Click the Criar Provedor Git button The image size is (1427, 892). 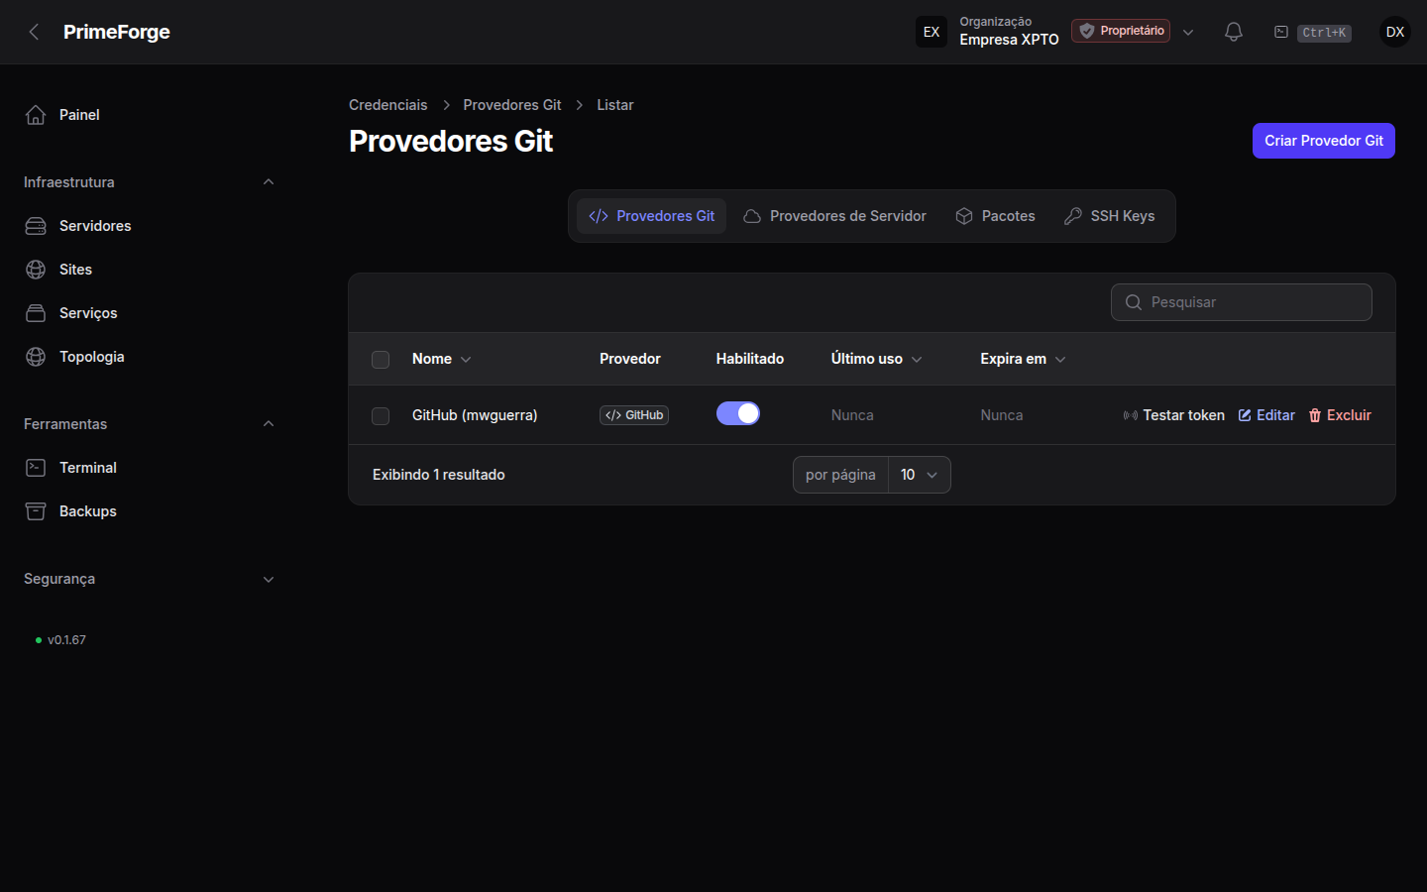coord(1323,141)
